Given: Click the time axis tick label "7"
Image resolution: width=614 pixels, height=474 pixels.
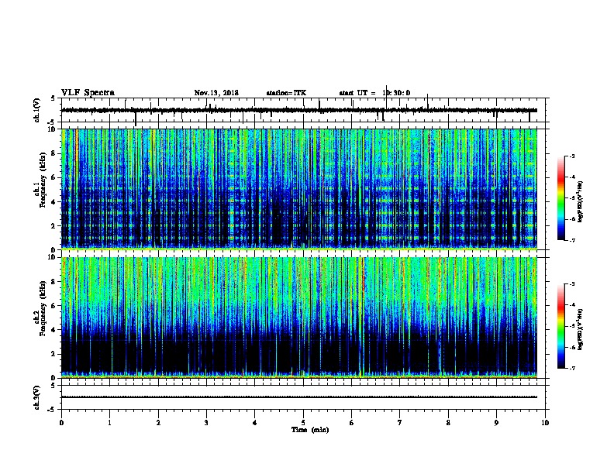Looking at the screenshot, I should [x=400, y=423].
